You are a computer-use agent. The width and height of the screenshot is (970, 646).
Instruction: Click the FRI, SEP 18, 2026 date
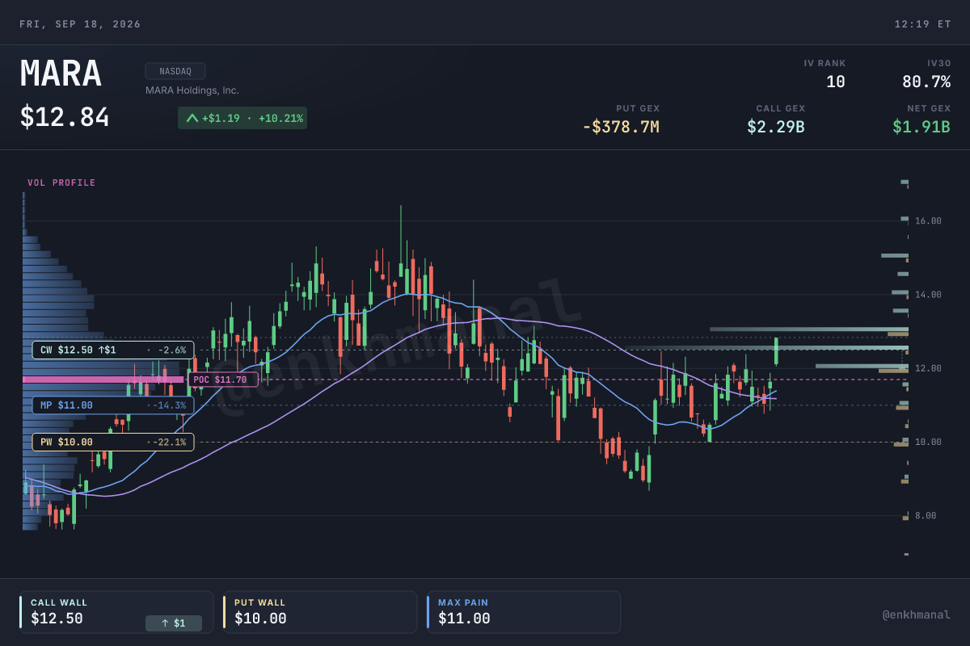click(x=80, y=24)
